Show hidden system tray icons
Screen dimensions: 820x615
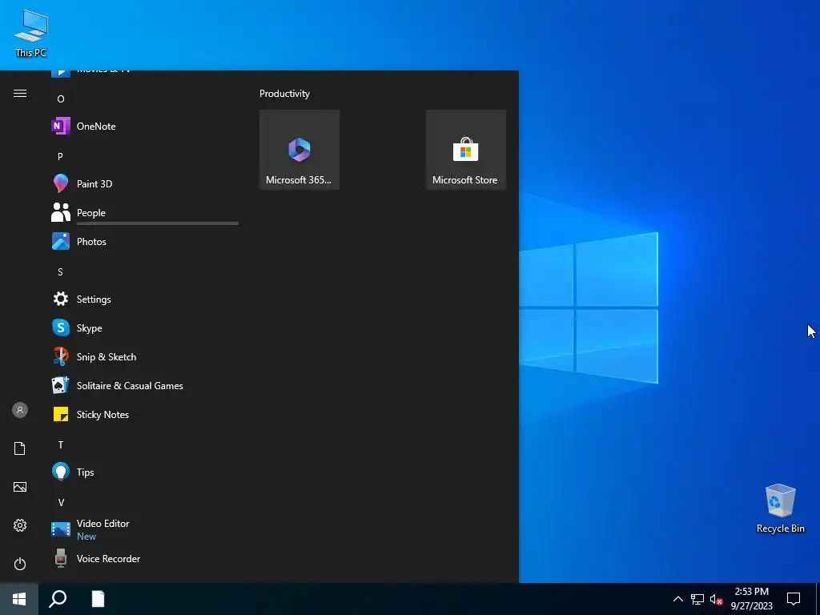pyautogui.click(x=677, y=599)
